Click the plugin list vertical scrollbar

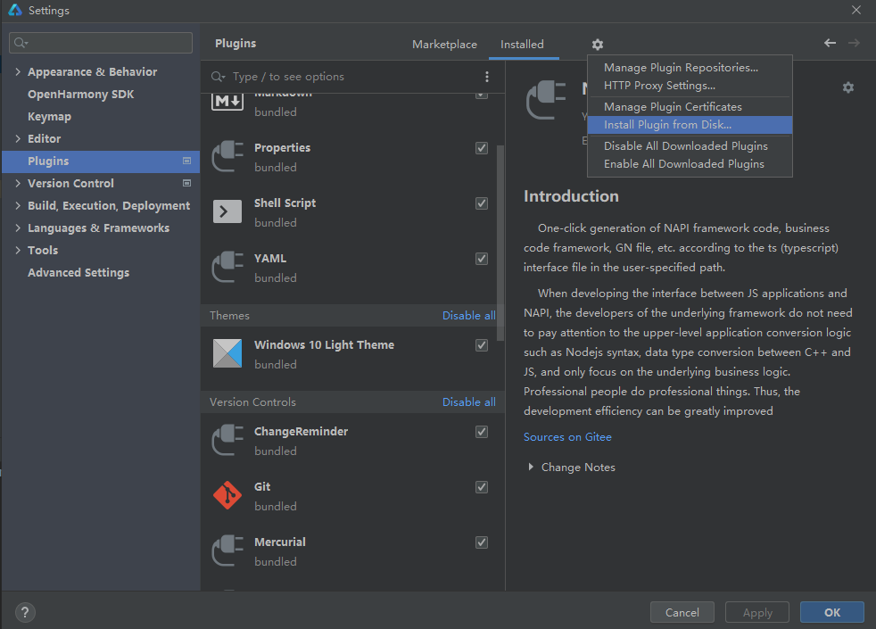pos(500,243)
